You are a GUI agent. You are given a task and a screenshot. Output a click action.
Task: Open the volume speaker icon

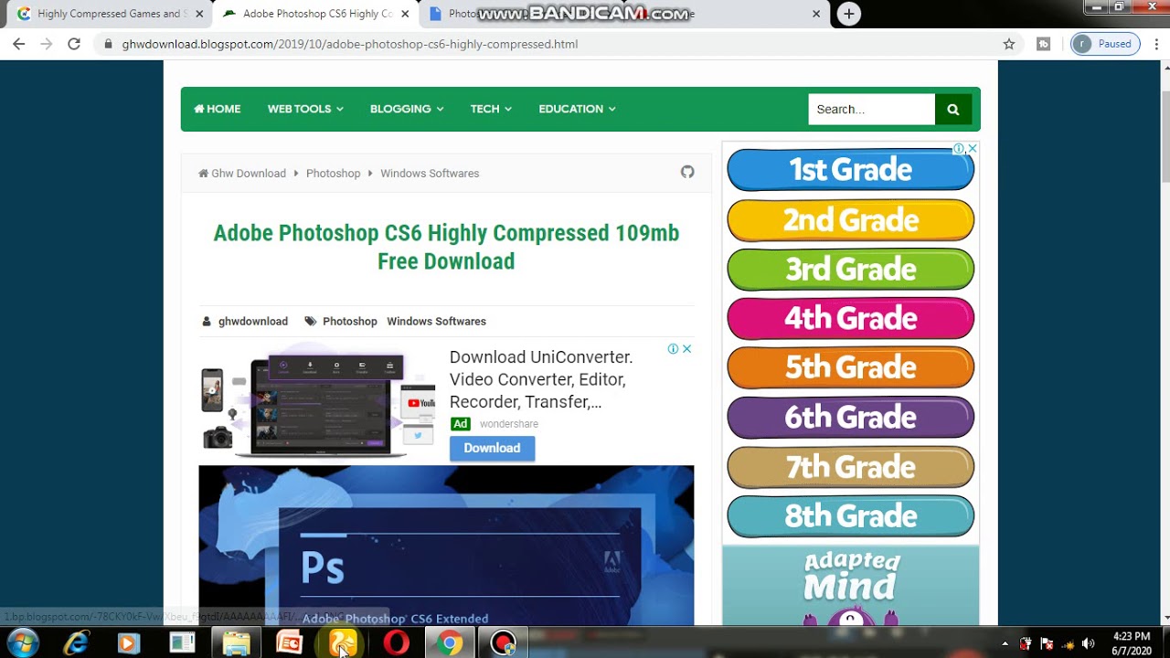[x=1088, y=643]
